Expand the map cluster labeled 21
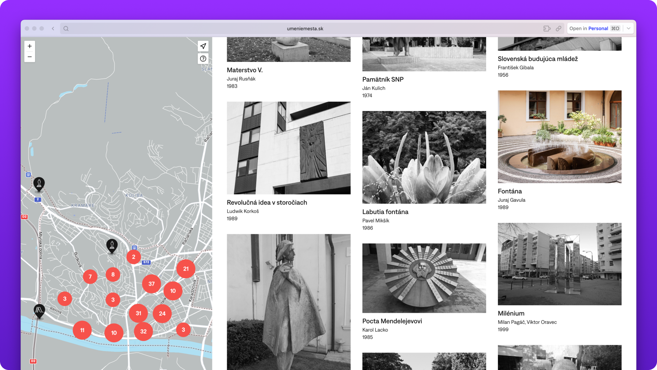657x370 pixels. (x=186, y=269)
